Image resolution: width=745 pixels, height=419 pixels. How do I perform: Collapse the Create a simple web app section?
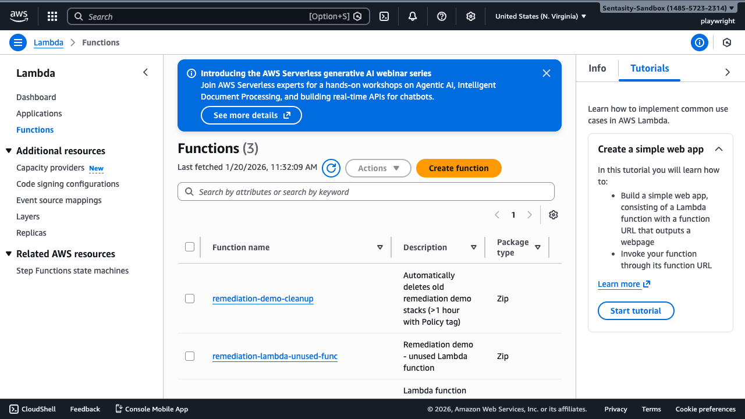(x=719, y=149)
